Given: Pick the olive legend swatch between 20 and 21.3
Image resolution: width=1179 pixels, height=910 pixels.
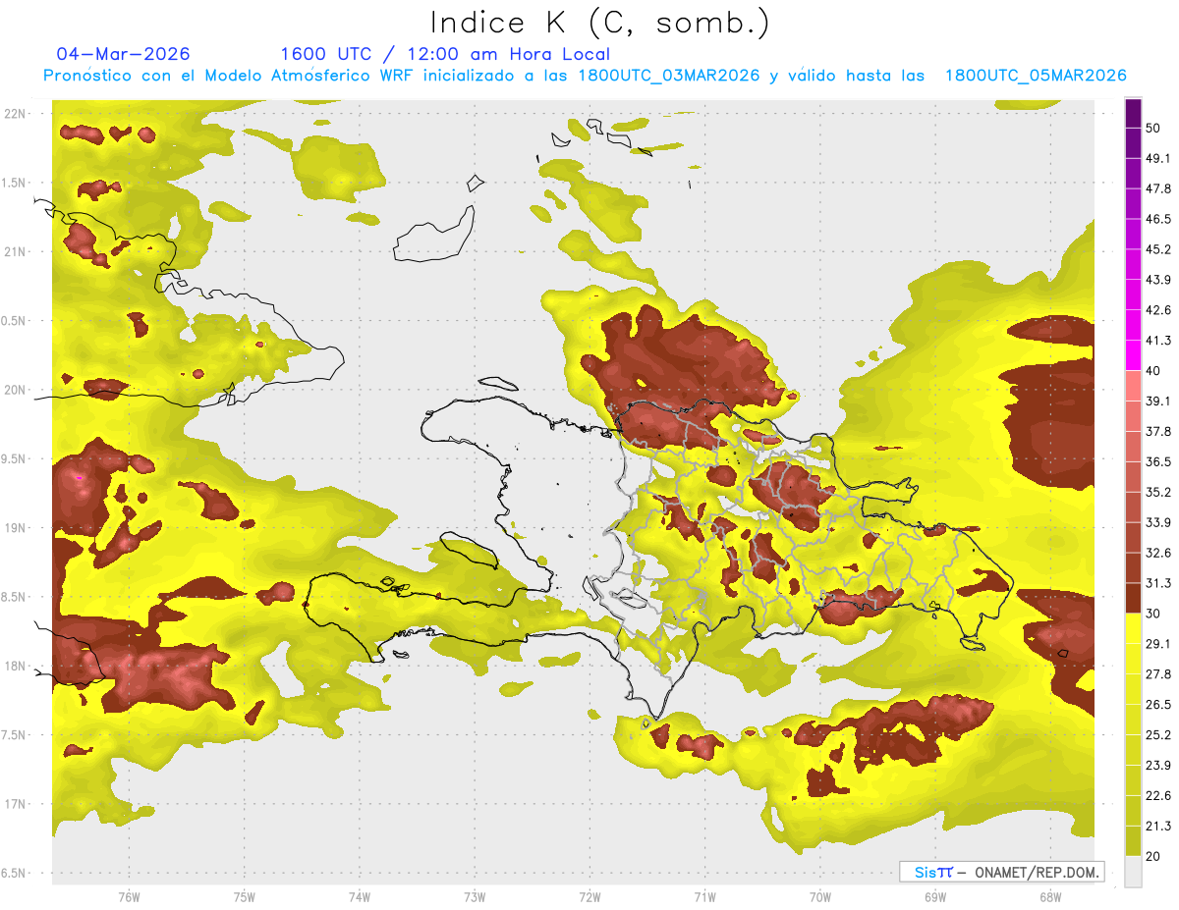Looking at the screenshot, I should 1134,840.
